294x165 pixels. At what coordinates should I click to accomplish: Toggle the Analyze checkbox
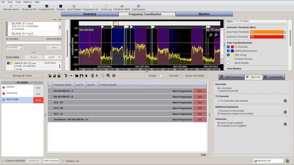[x=161, y=76]
